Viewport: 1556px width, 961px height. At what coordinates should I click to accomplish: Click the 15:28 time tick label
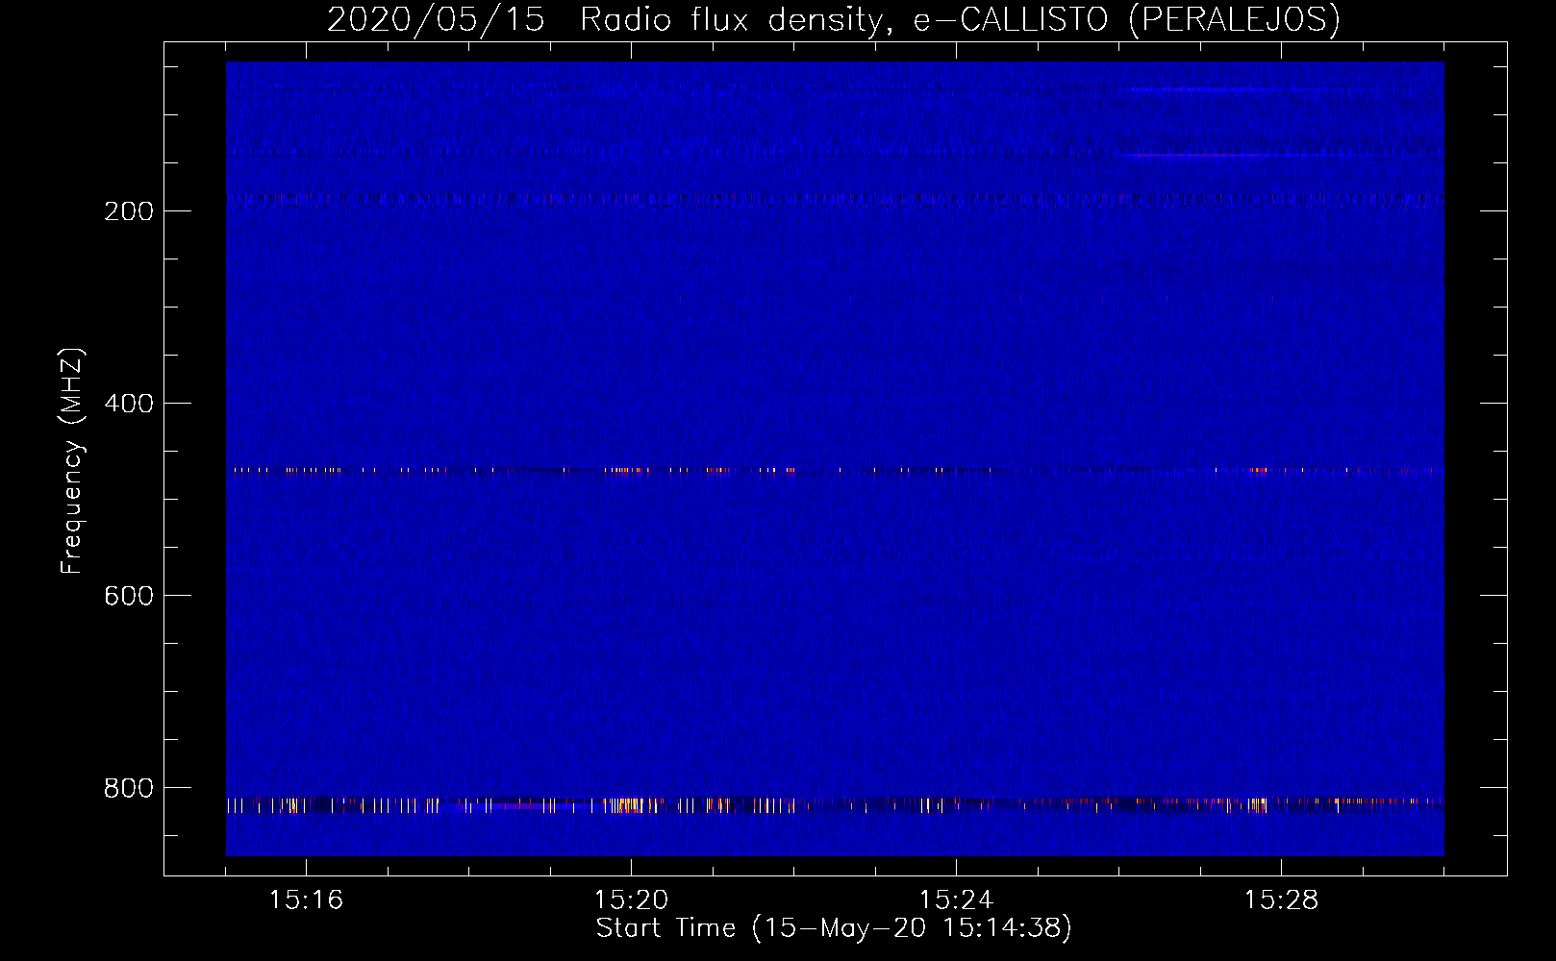pyautogui.click(x=1281, y=900)
